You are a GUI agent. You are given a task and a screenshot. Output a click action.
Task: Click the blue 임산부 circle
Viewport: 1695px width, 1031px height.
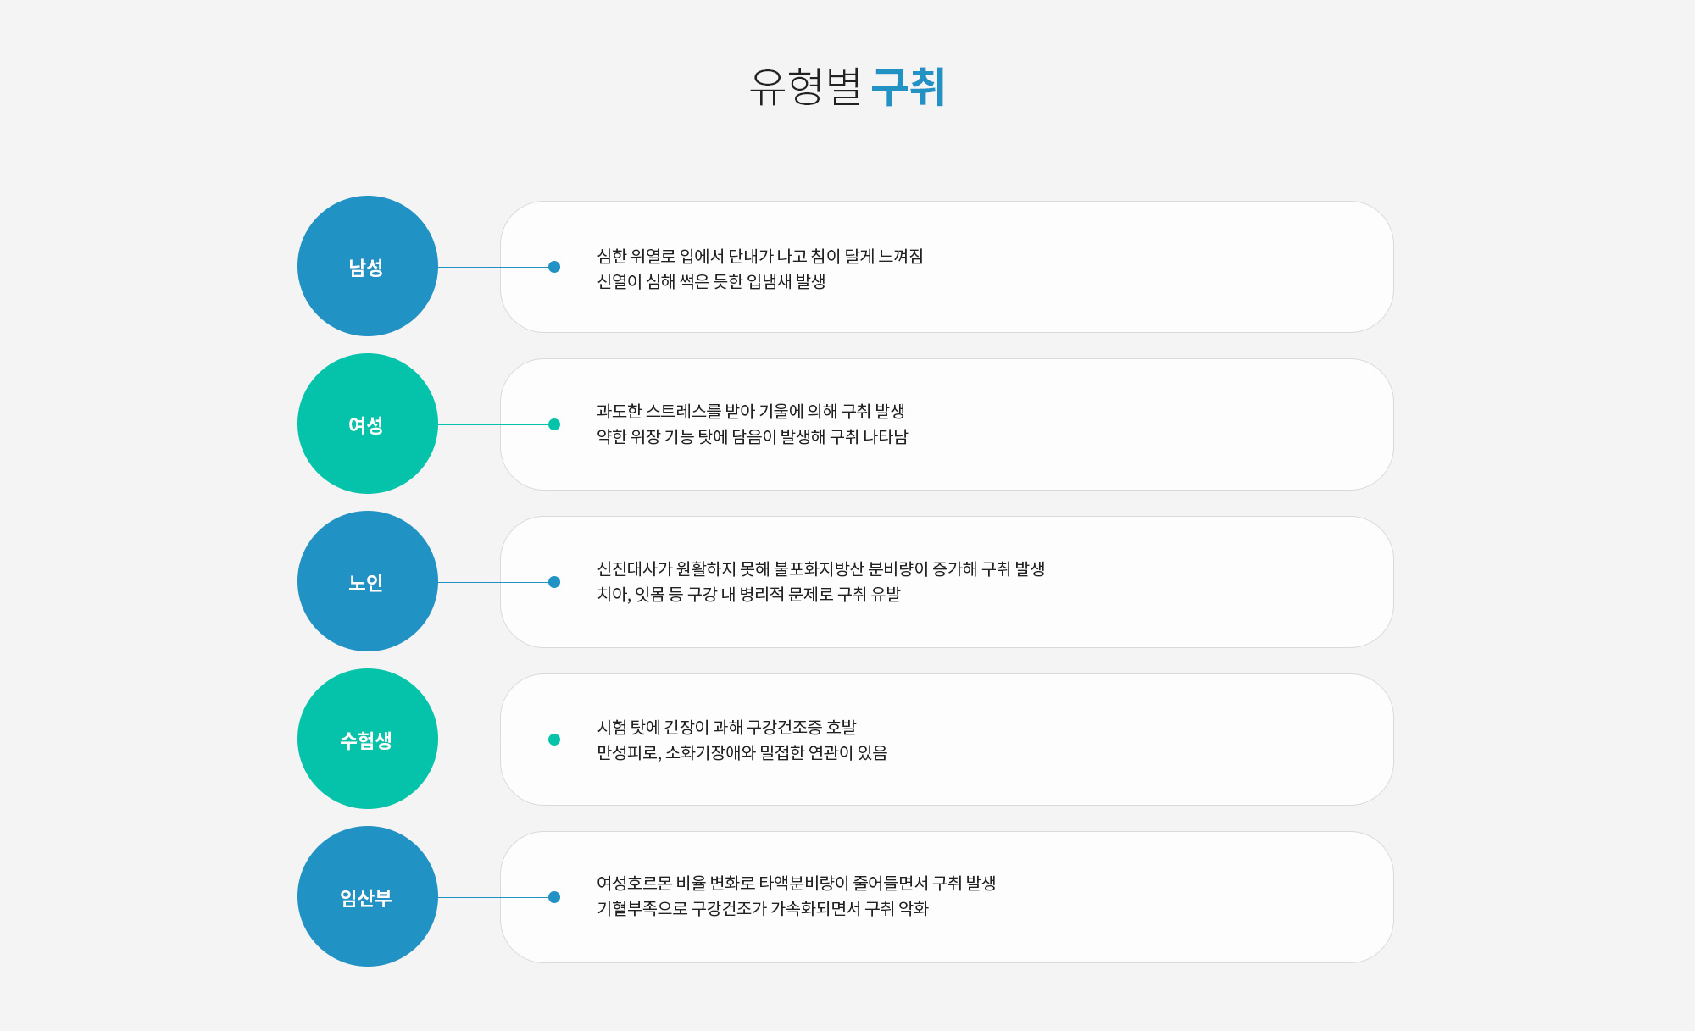pos(368,896)
